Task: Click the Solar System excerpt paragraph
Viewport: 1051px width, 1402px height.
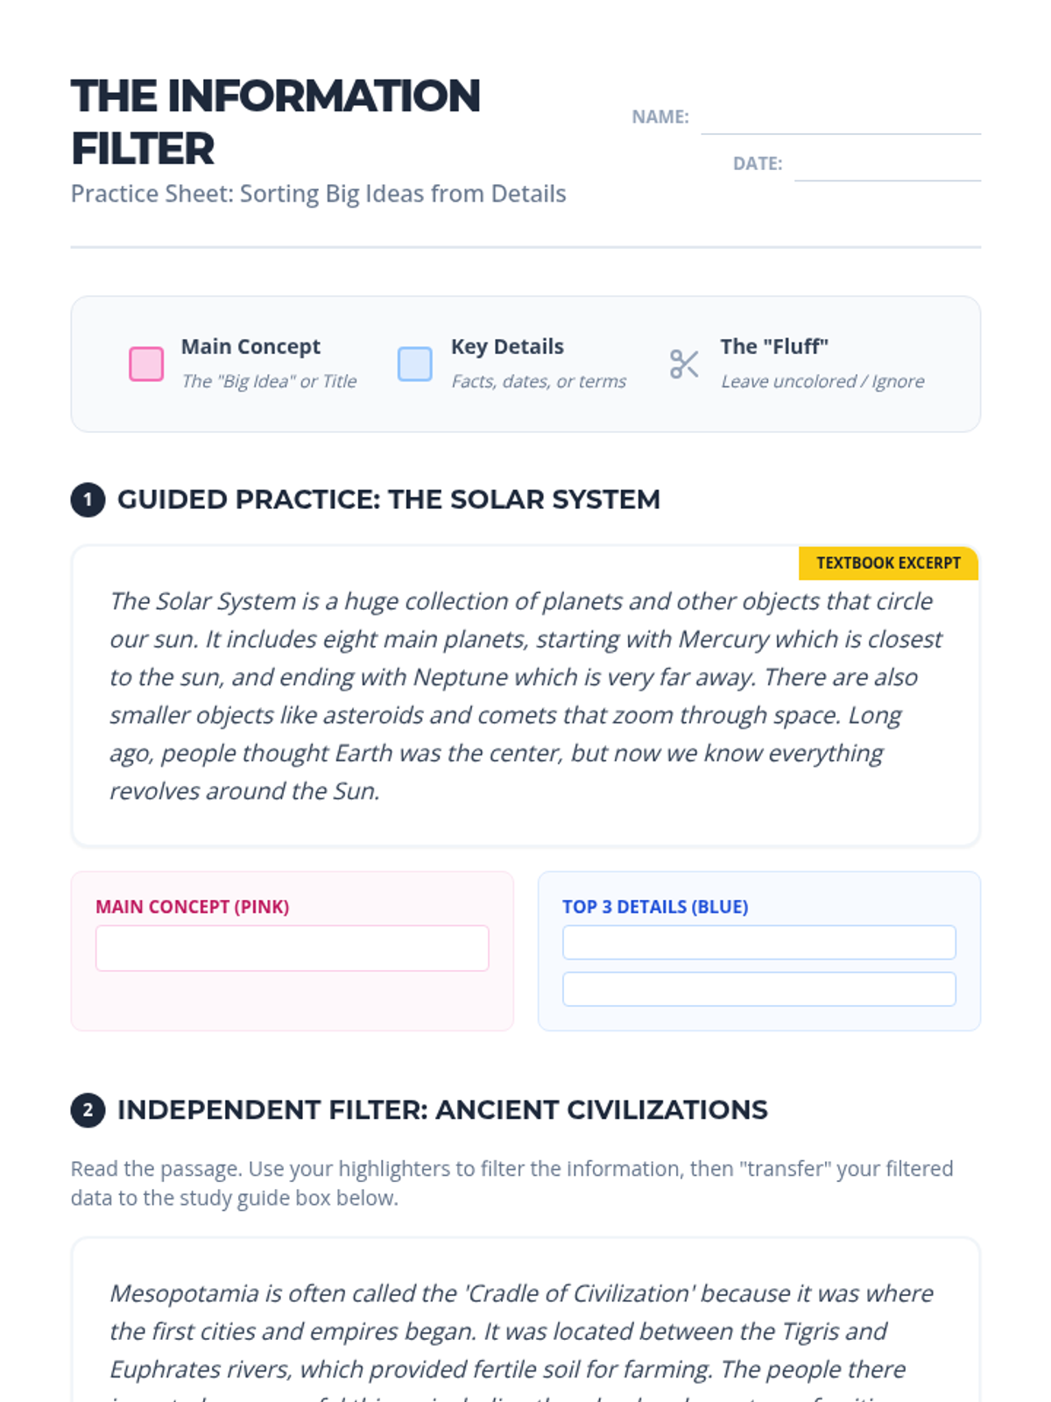Action: [x=525, y=696]
